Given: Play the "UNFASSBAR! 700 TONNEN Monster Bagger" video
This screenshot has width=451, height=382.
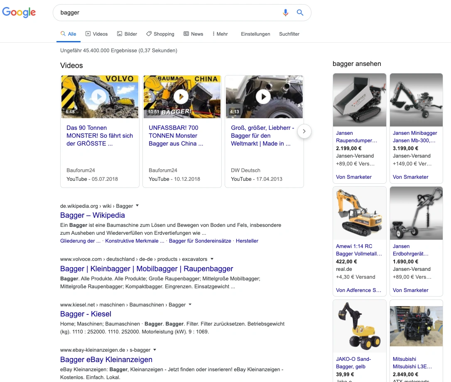Looking at the screenshot, I should (x=181, y=96).
